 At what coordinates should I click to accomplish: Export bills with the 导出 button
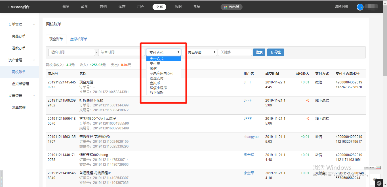click(275, 52)
